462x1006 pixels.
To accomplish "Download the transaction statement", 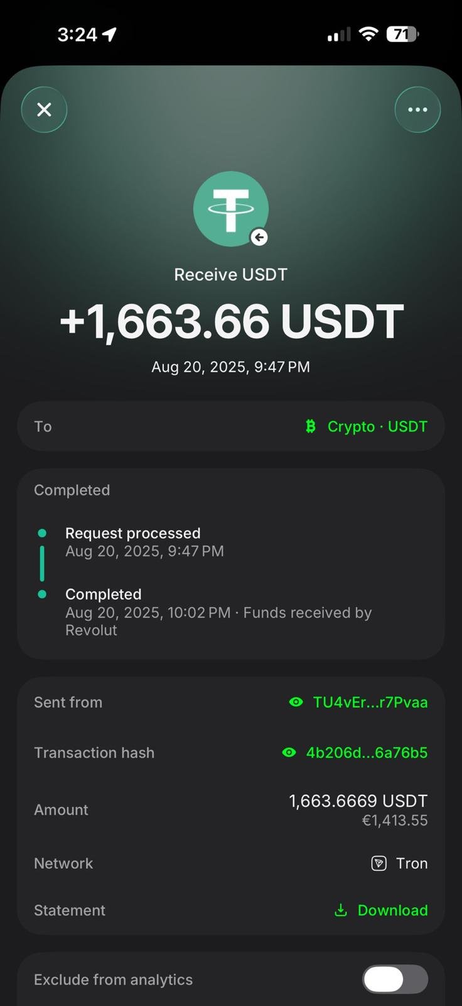I will click(392, 910).
